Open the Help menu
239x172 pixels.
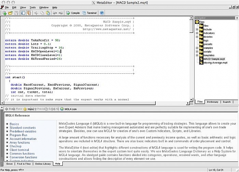pos(55,8)
